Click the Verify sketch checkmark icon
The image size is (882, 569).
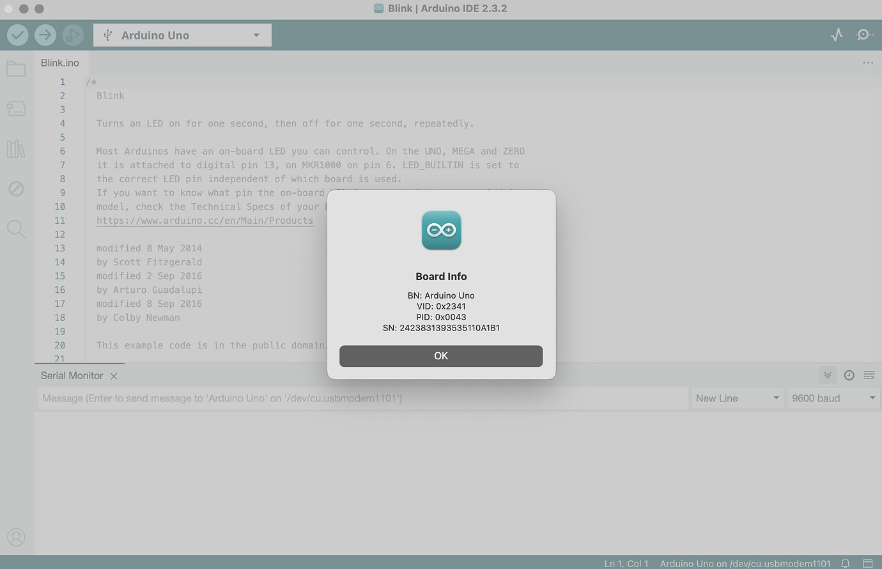(17, 35)
